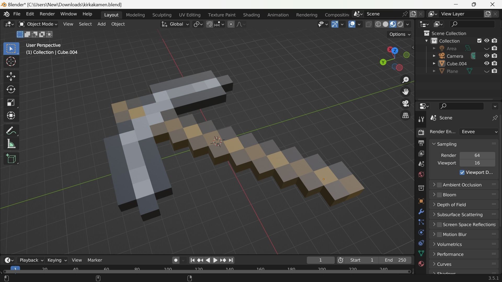Activate the Annotate pencil tool
Screen dimensions: 502x282
11,131
